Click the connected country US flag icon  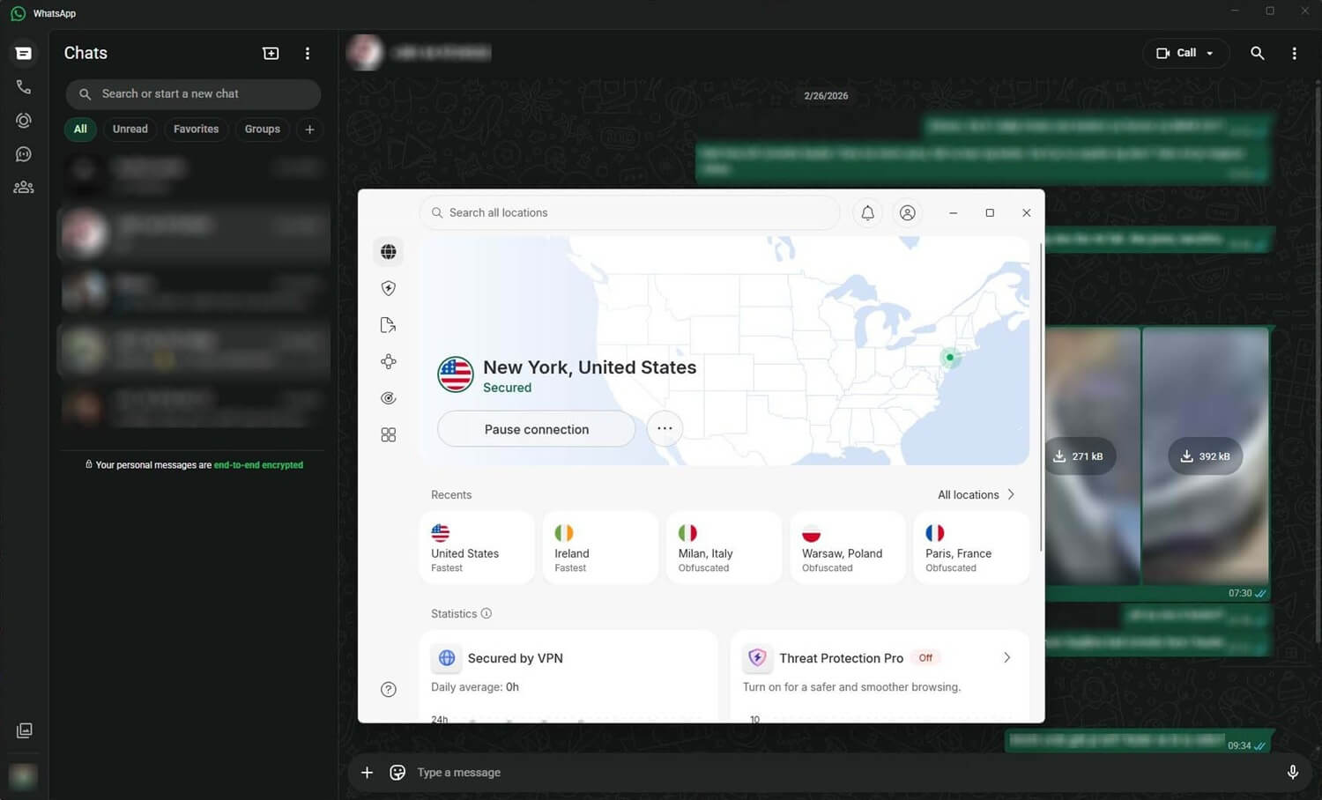[x=456, y=374]
